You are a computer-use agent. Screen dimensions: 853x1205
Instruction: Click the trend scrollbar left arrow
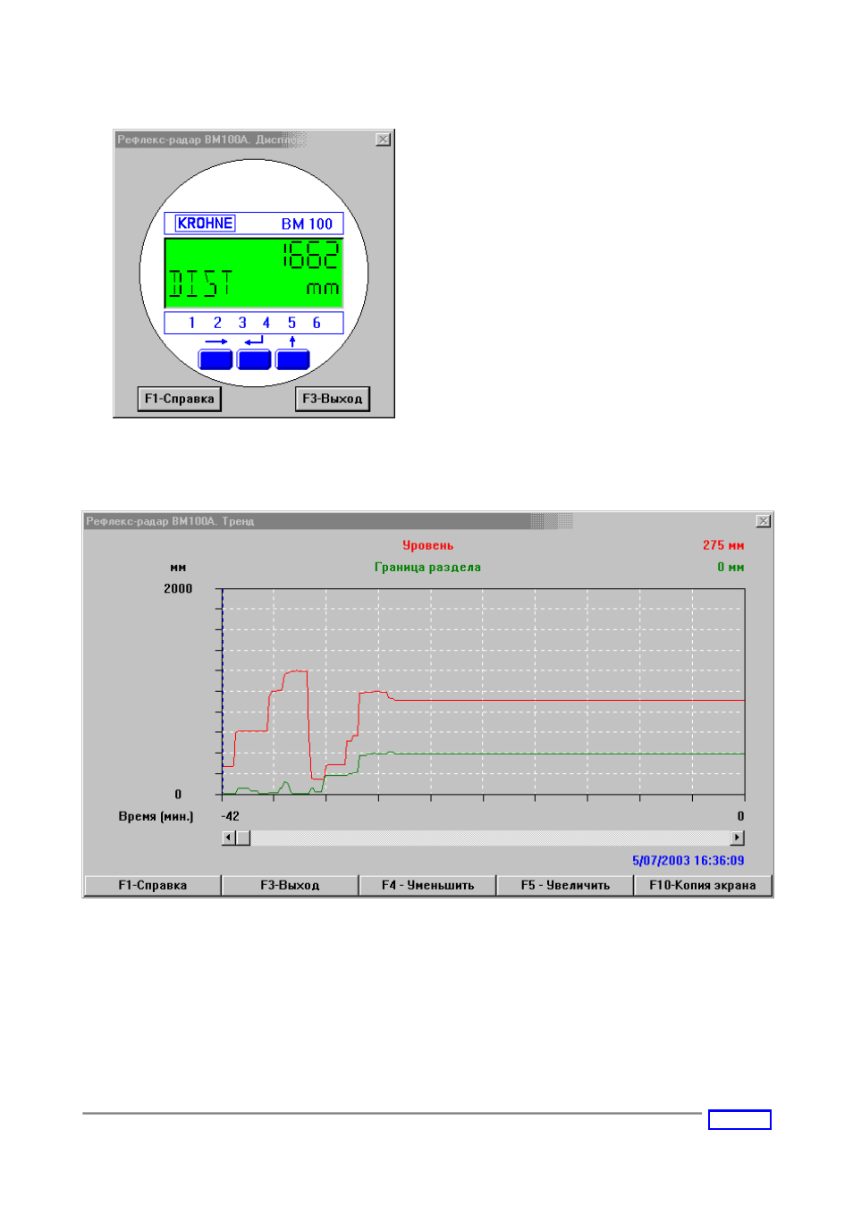228,838
